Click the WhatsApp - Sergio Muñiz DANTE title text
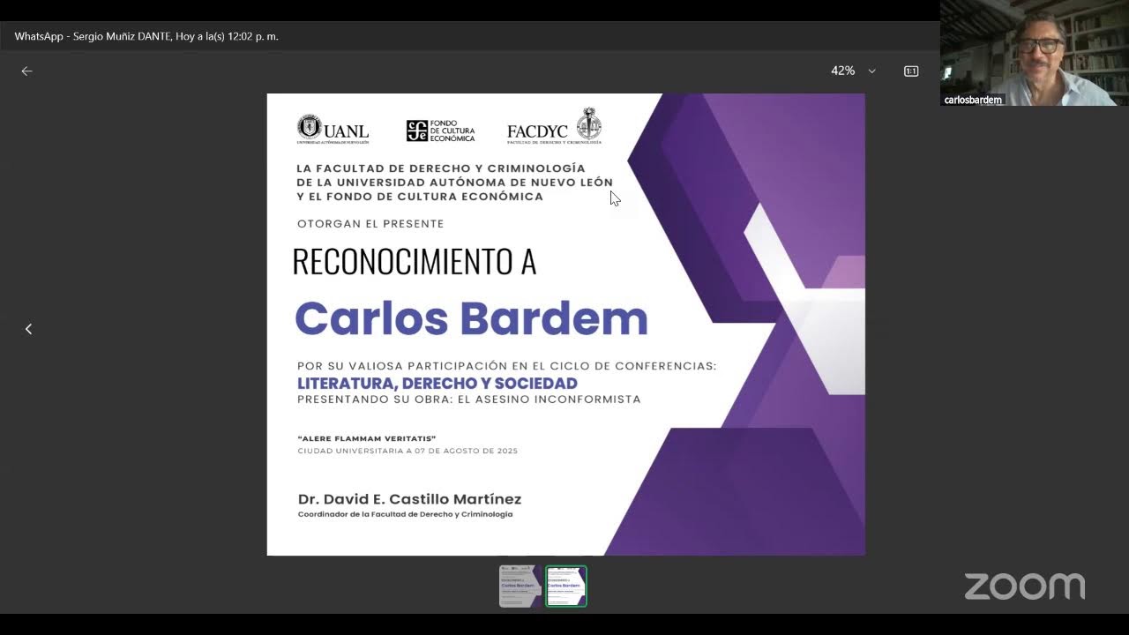Image resolution: width=1129 pixels, height=635 pixels. [146, 36]
